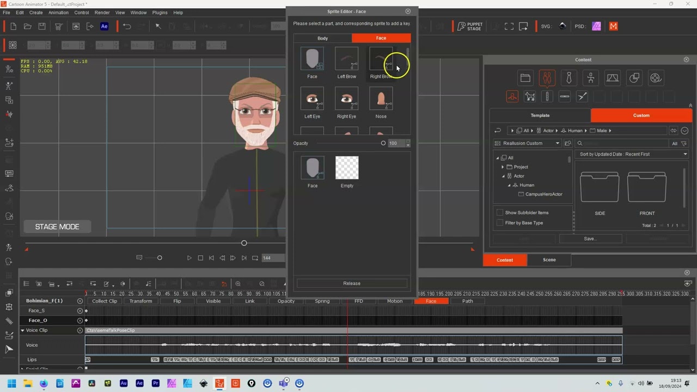Select the Accessory tie icon in Content
Image resolution: width=697 pixels, height=392 pixels.
568,78
